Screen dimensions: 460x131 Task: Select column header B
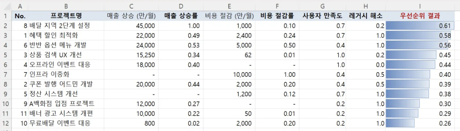tap(66, 7)
